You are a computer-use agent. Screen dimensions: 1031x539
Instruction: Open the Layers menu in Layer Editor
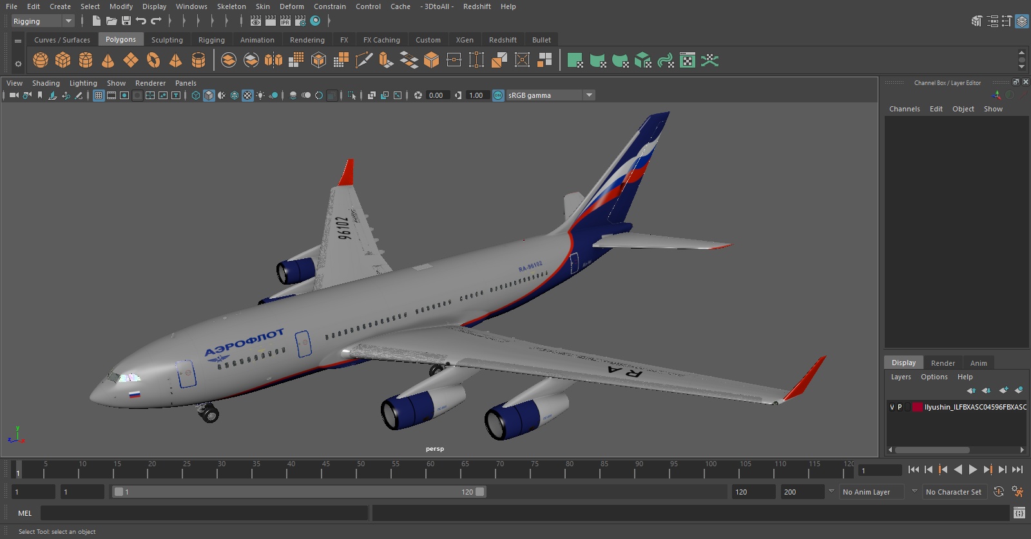901,377
